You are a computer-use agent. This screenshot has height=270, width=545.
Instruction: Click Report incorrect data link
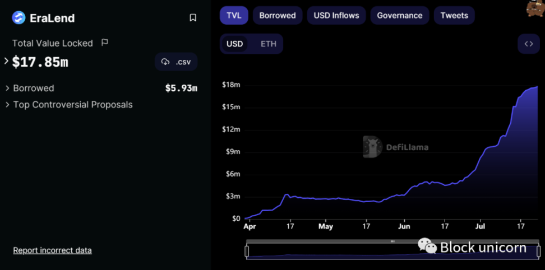pyautogui.click(x=52, y=250)
